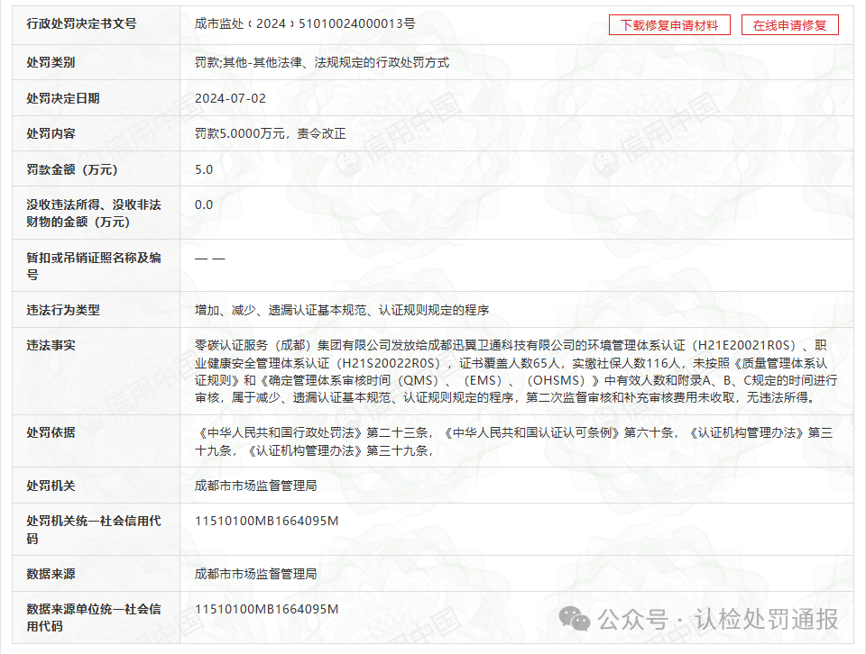Click the 罚款金额（万元）label
Image resolution: width=866 pixels, height=654 pixels.
click(x=72, y=169)
